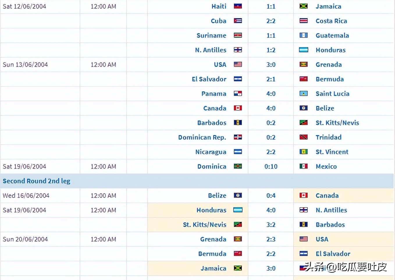
Task: Click the Saint Lucia flag icon
Action: (303, 93)
